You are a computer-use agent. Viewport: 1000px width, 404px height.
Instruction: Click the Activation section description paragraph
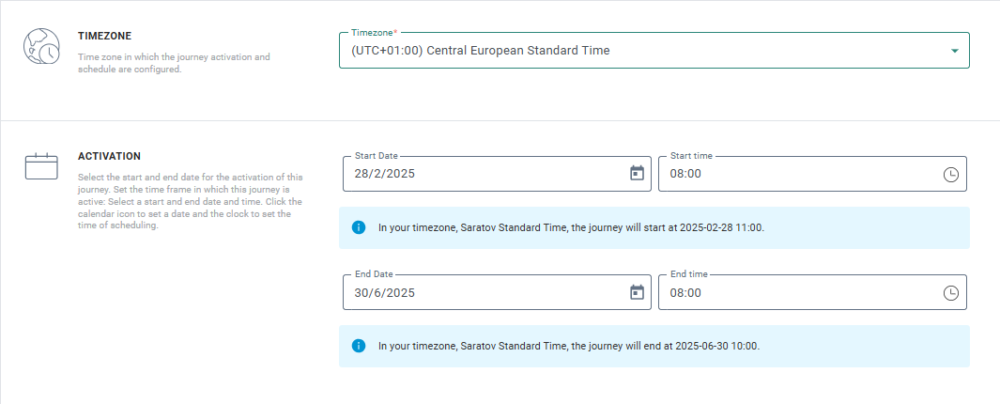click(190, 201)
